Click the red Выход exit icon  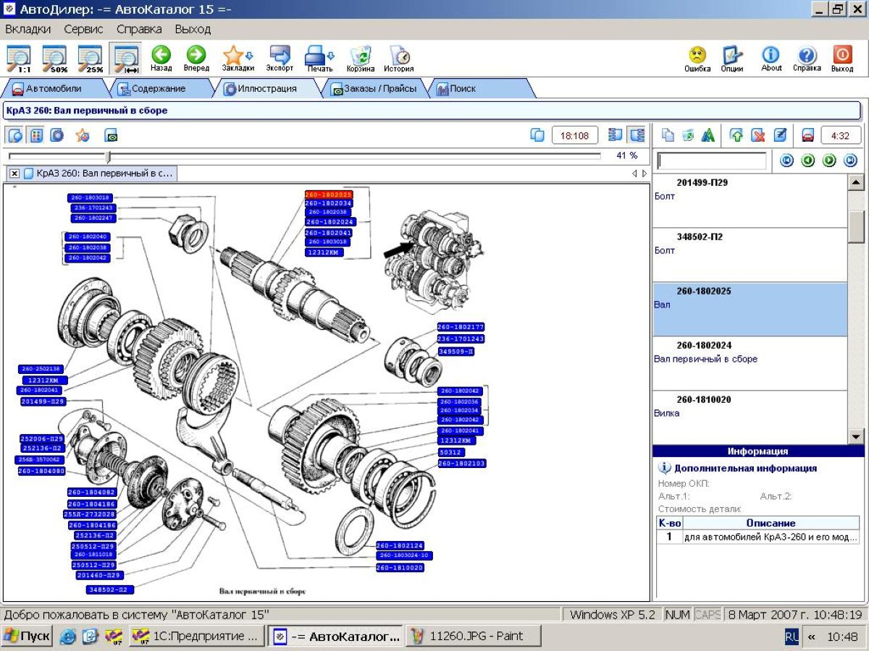tap(842, 59)
